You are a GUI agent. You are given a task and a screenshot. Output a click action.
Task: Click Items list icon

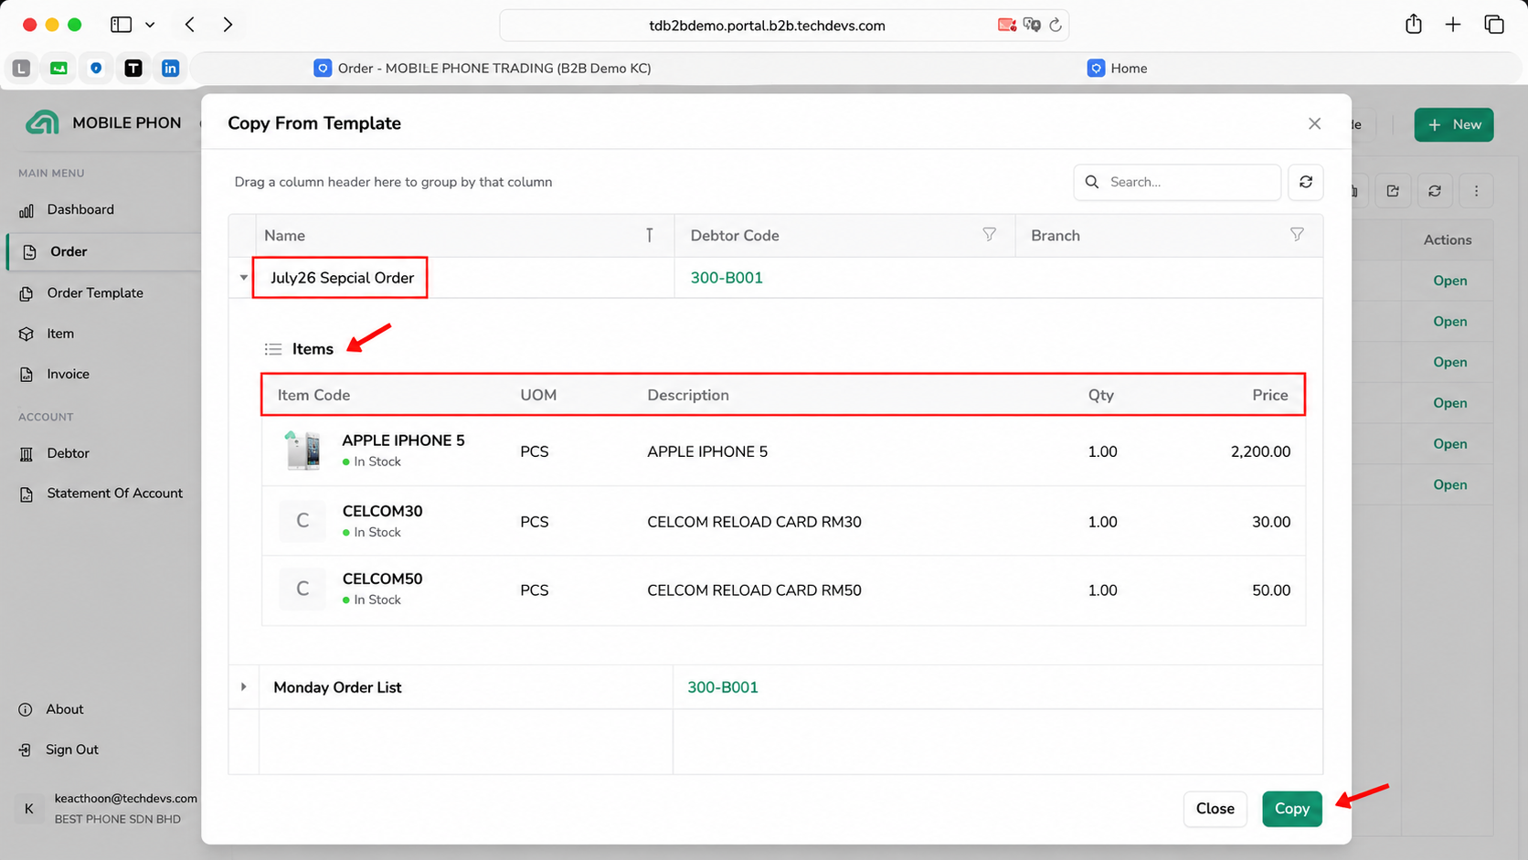(273, 349)
